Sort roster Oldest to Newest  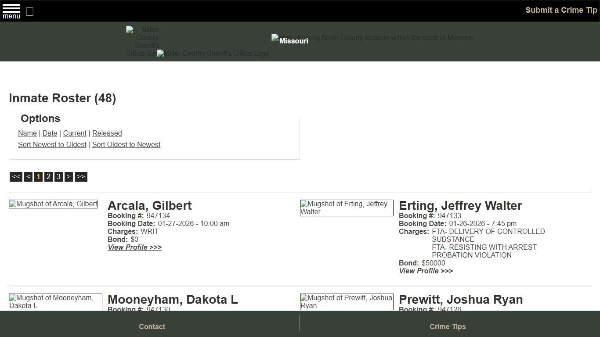[x=126, y=144]
